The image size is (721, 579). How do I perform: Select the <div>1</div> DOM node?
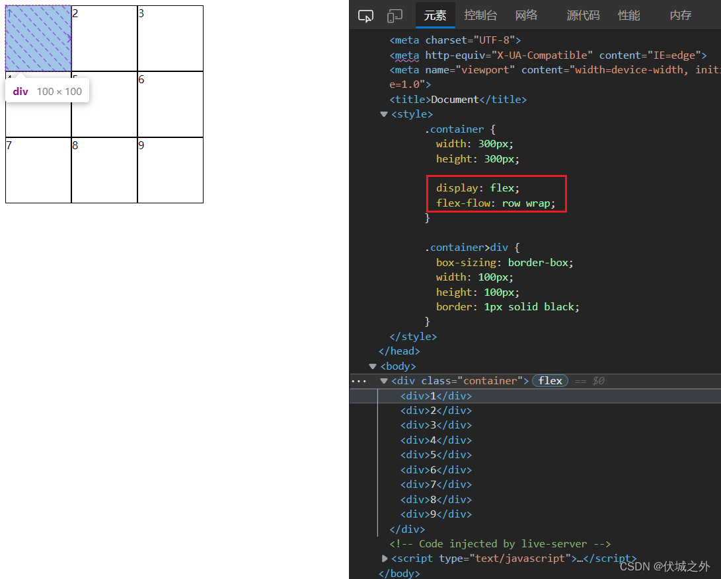(436, 395)
